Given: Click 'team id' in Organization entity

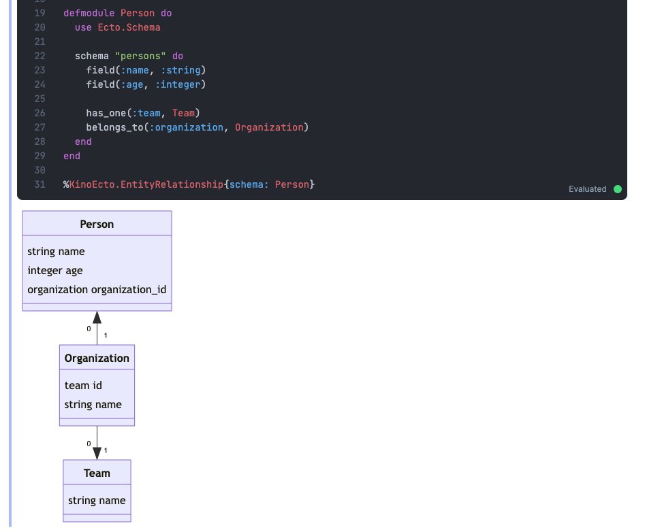Looking at the screenshot, I should coord(83,385).
